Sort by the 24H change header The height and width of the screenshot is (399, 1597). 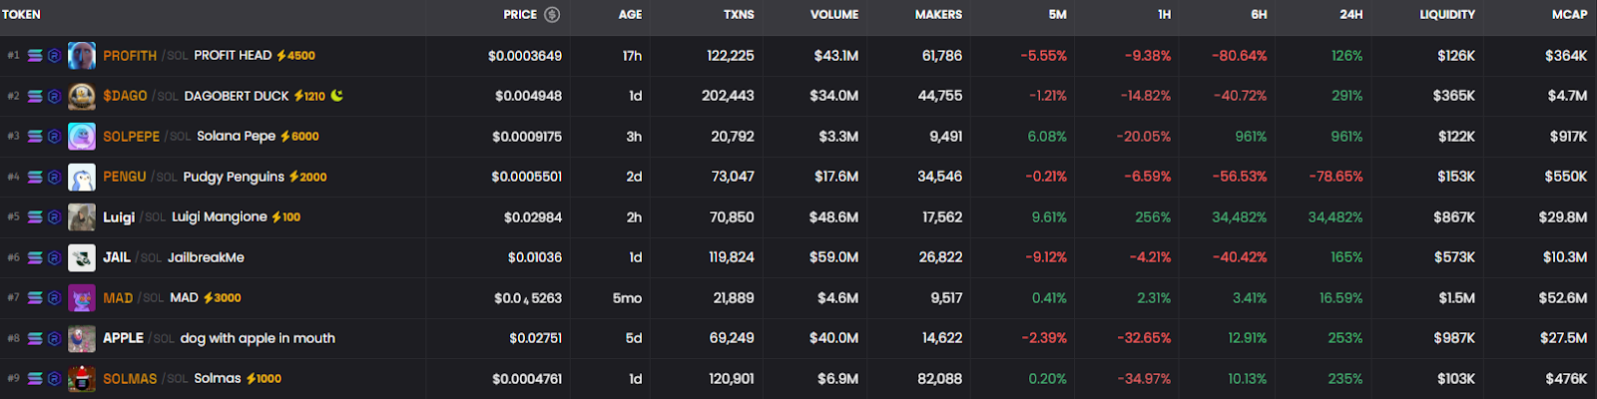1350,15
